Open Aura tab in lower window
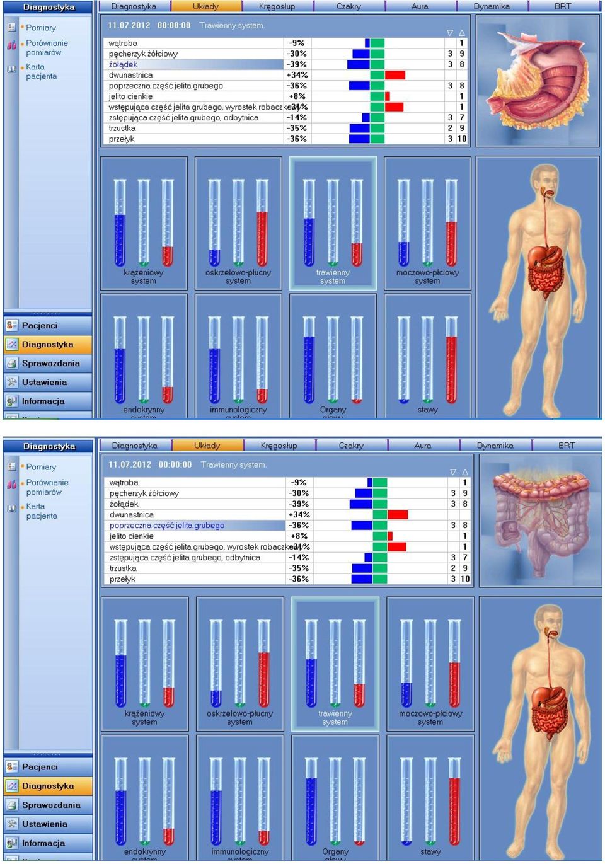This screenshot has width=605, height=864. pos(423,446)
